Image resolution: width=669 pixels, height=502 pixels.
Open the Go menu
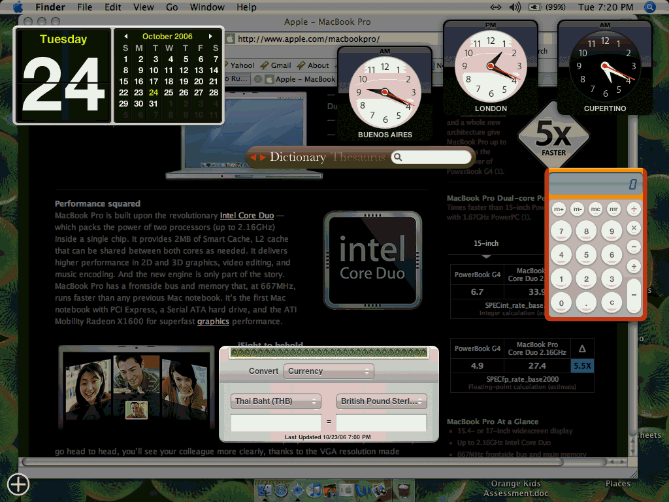[172, 7]
